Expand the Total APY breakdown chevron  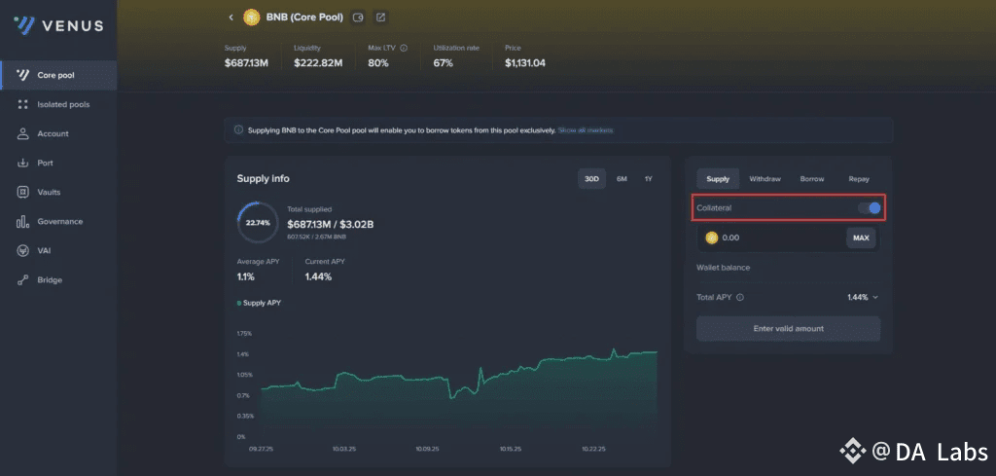[875, 297]
